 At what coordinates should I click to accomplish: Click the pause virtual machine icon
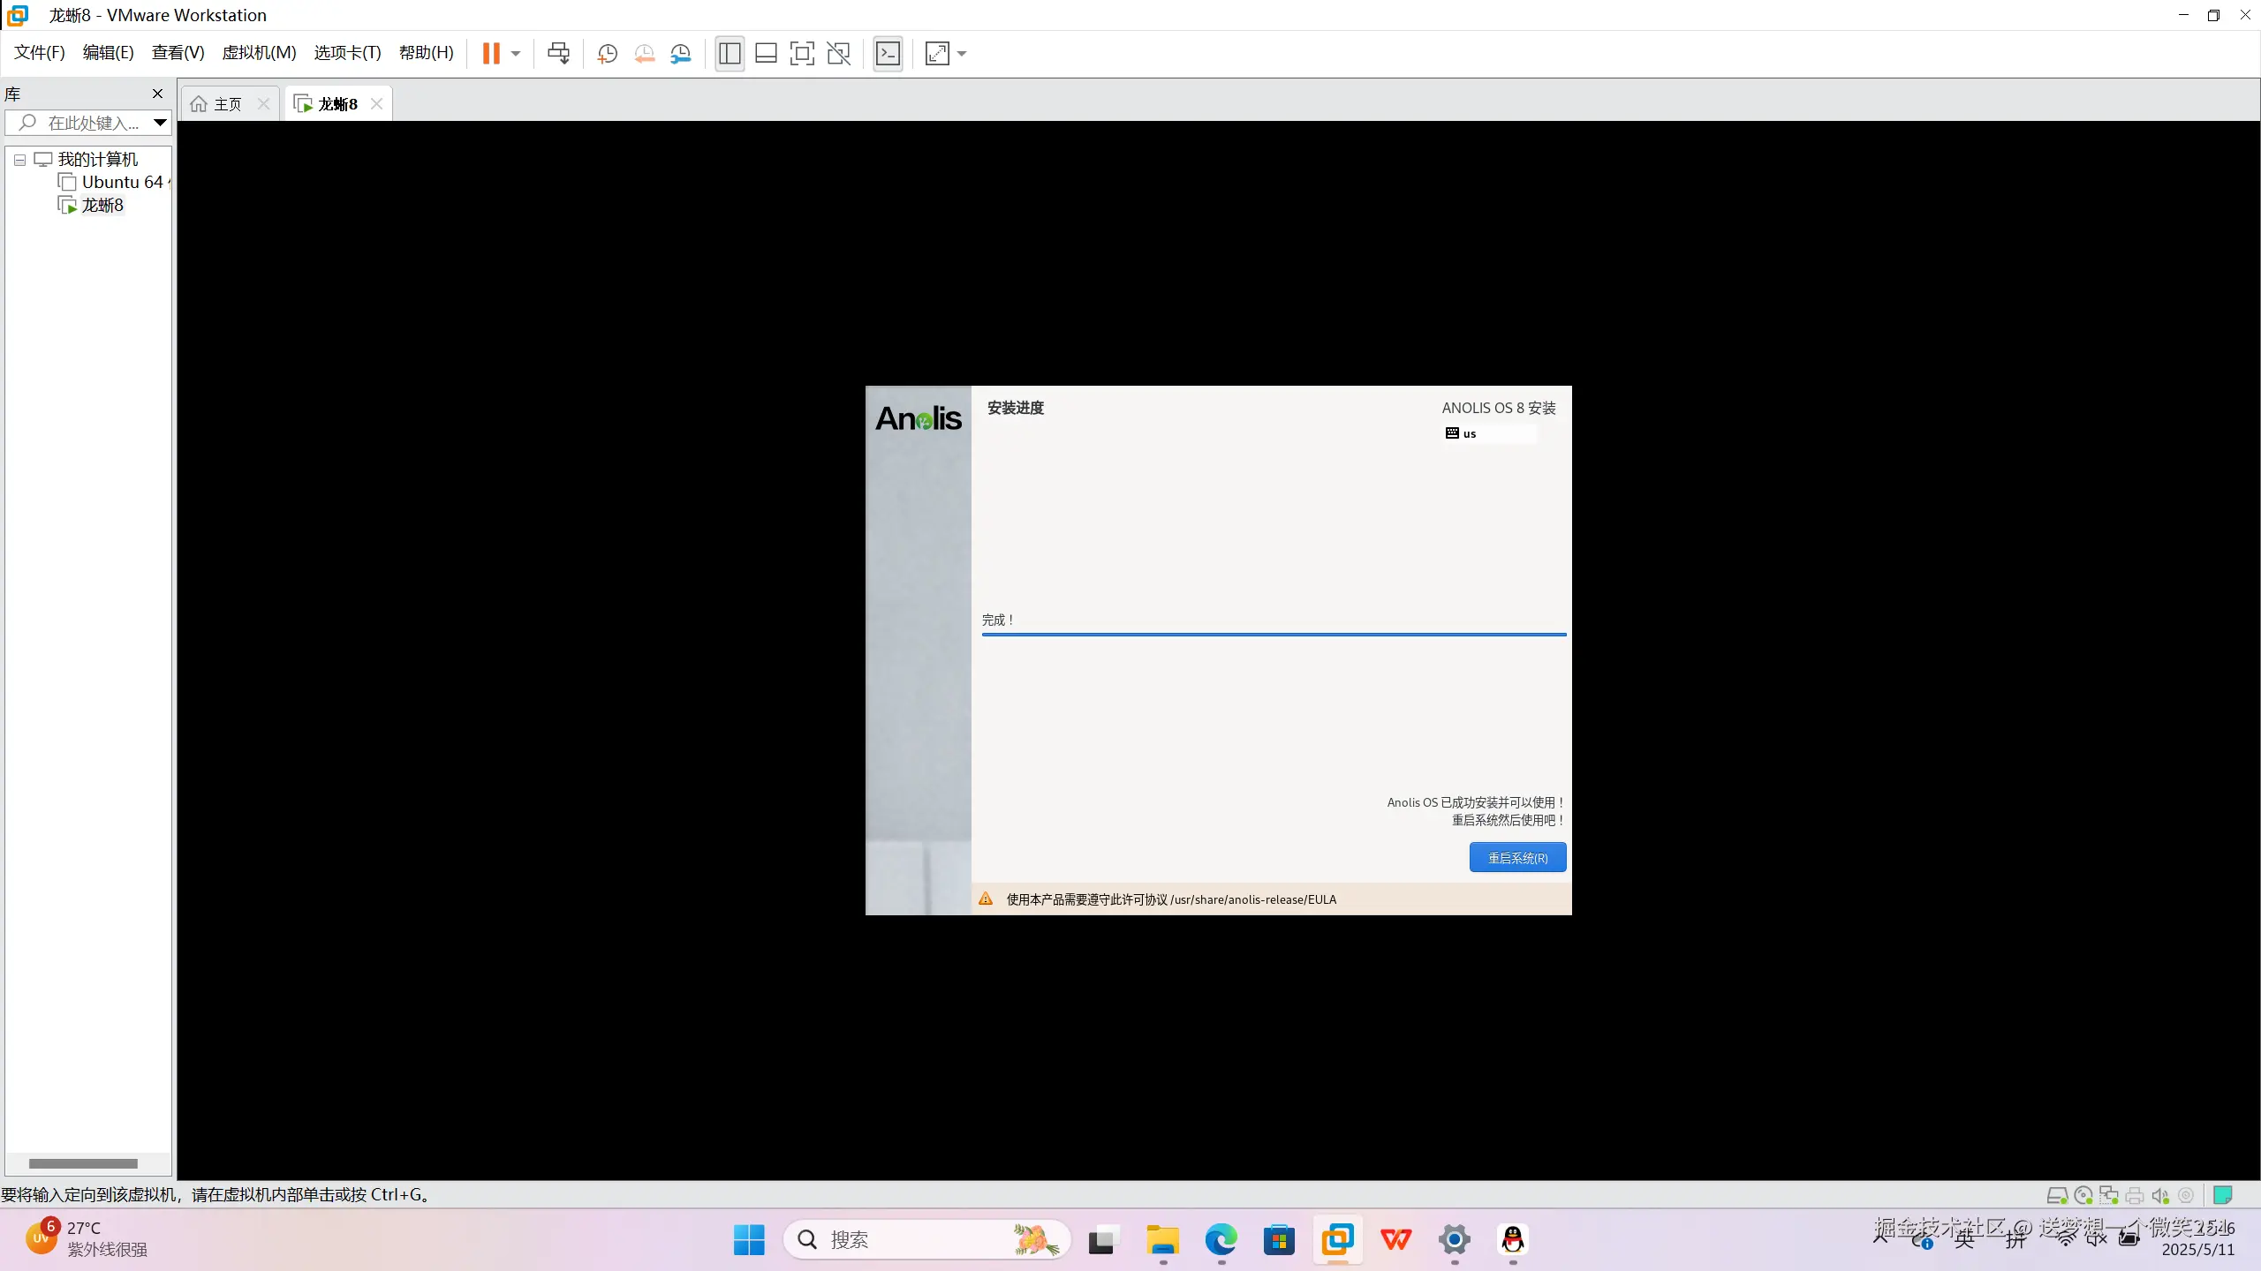[x=491, y=53]
